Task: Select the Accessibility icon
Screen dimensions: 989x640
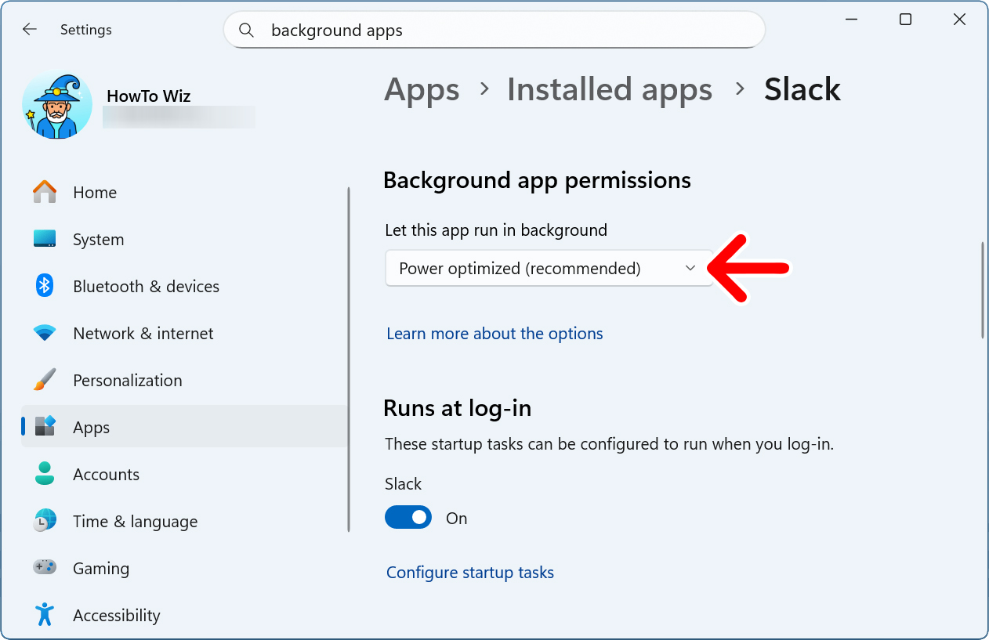Action: [x=45, y=615]
